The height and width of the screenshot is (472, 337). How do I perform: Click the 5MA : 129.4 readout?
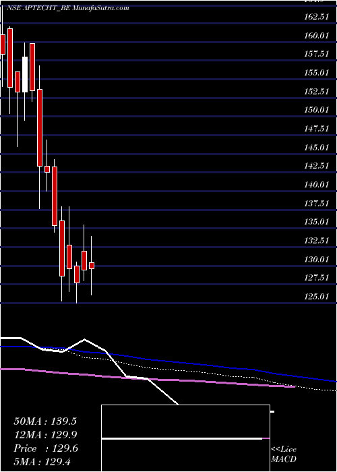(x=42, y=462)
